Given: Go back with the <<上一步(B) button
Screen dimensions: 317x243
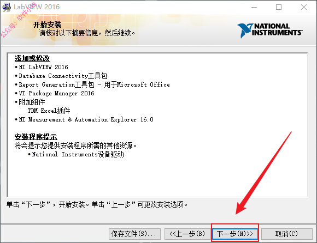Looking at the screenshot, I should [187, 234].
